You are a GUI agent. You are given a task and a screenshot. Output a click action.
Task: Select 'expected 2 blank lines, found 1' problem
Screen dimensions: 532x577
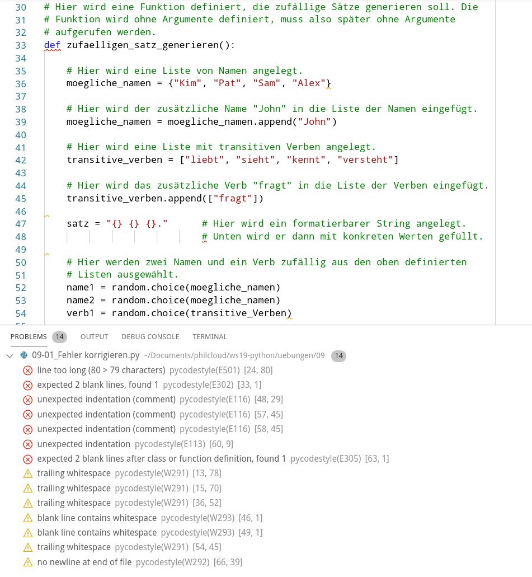click(98, 385)
